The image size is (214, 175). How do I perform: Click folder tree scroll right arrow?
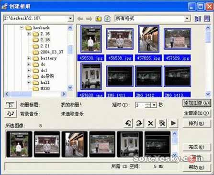pos(63,94)
